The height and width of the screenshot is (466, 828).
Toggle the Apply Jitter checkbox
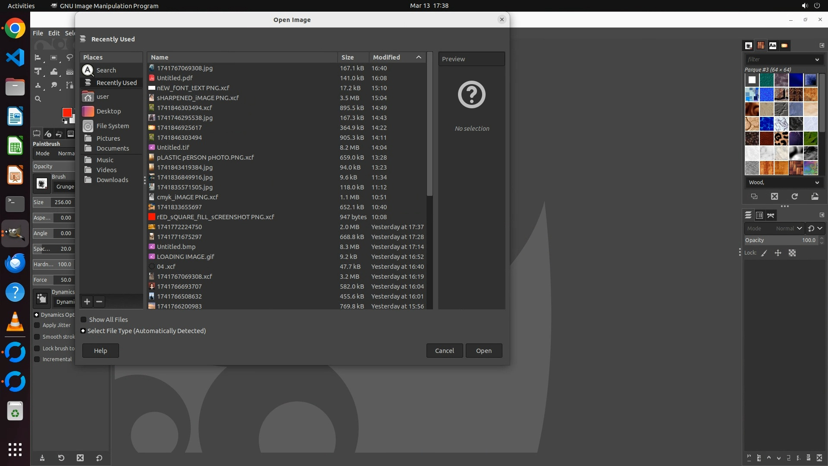pos(37,325)
